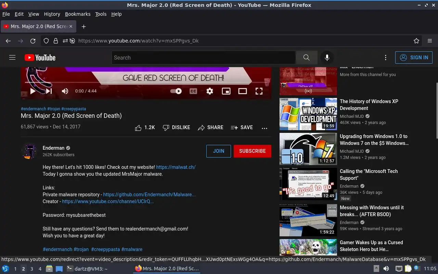The image size is (438, 274).
Task: Play the video
Action: (x=33, y=91)
